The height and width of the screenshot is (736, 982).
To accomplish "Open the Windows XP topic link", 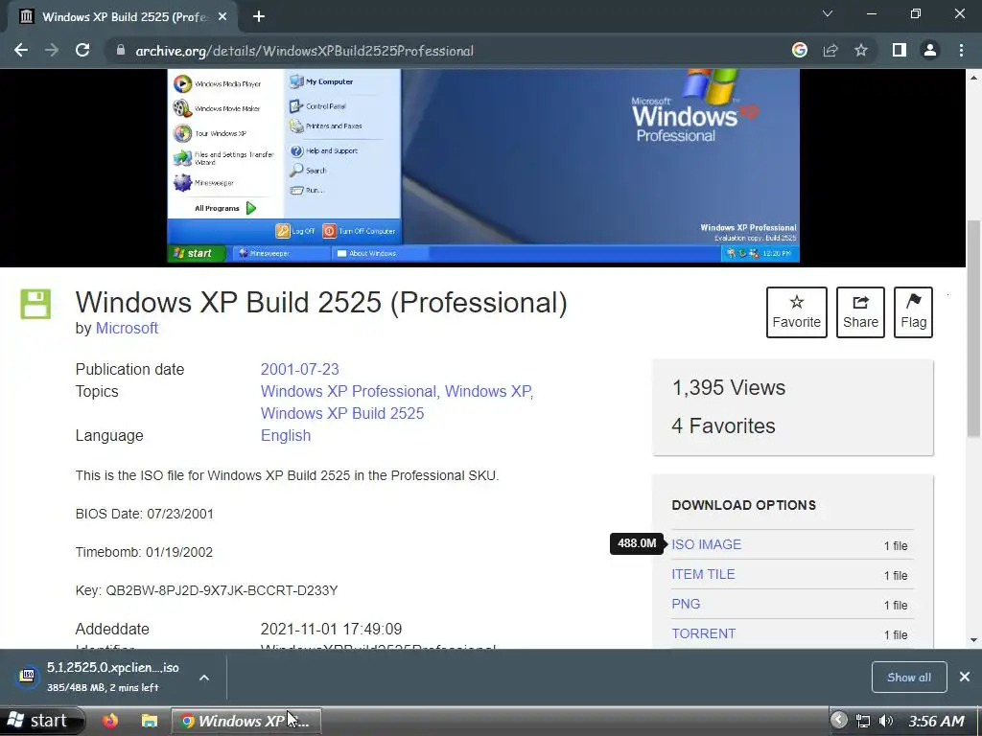I will click(488, 391).
